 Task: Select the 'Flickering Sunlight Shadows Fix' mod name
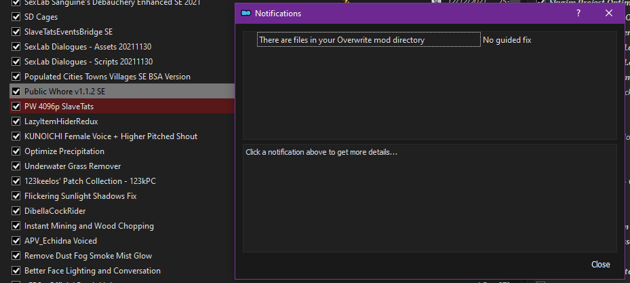[80, 196]
